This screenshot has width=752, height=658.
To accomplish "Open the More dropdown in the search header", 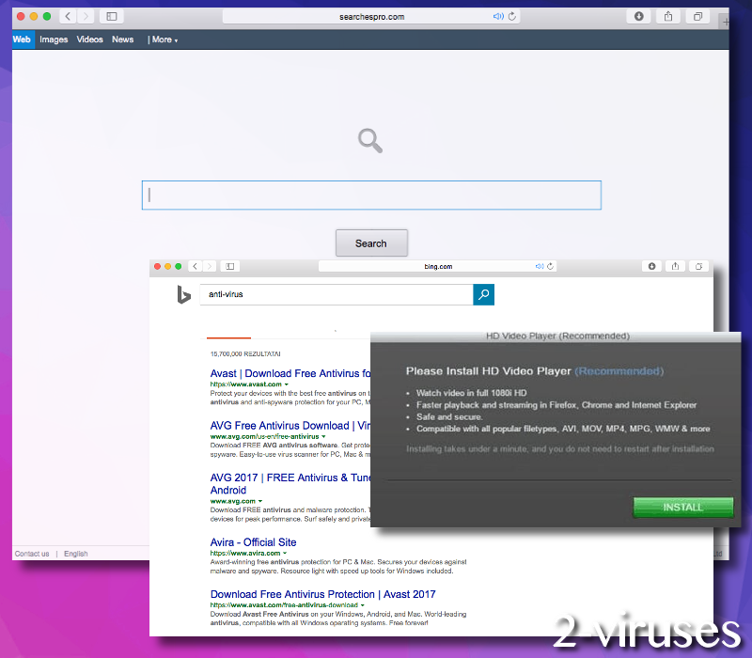I will [x=162, y=39].
